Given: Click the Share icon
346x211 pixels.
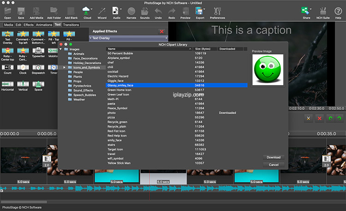Looking at the screenshot, I should coord(305,13).
